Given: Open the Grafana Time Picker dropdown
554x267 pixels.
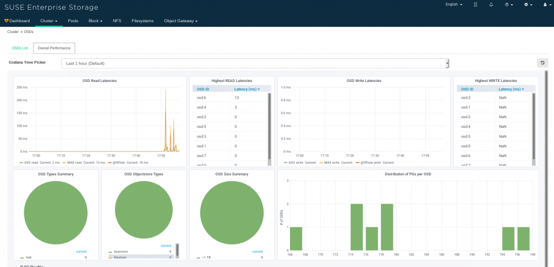Looking at the screenshot, I should pos(255,63).
